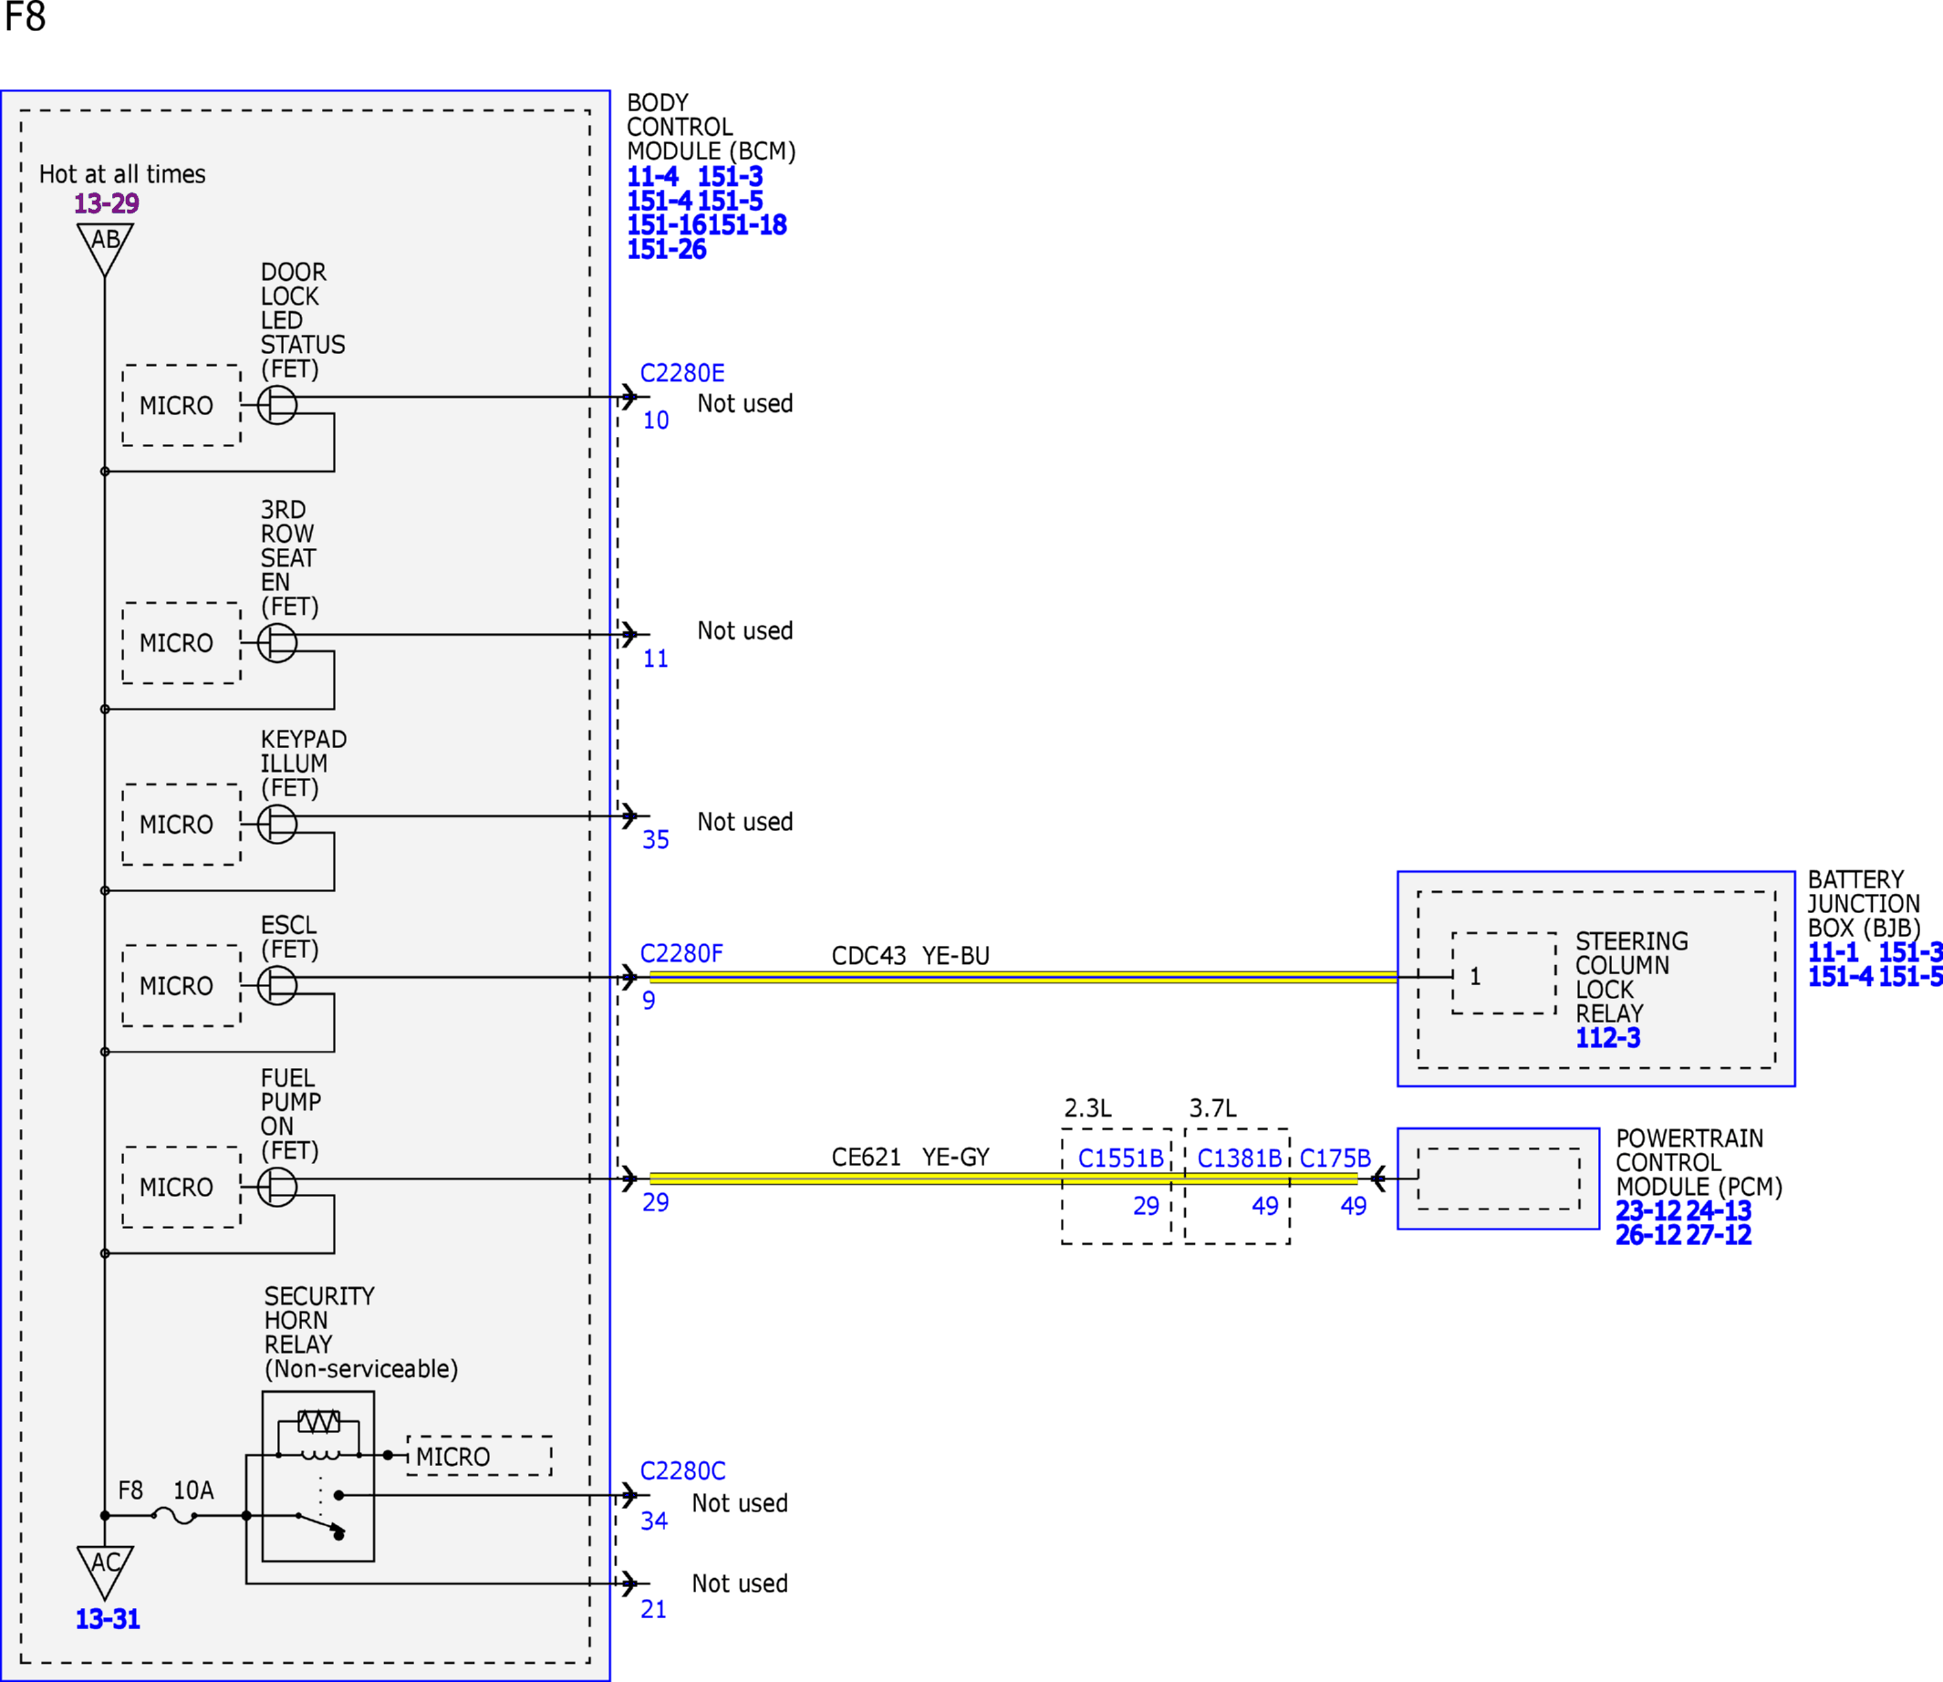This screenshot has height=1682, width=1943.
Task: Select the CE621 YE-GY wire label
Action: pos(910,1158)
